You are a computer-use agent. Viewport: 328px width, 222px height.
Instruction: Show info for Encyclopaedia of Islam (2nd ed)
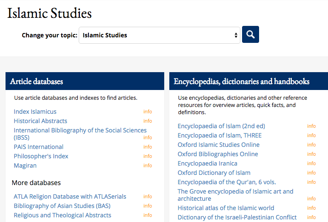coord(311,126)
